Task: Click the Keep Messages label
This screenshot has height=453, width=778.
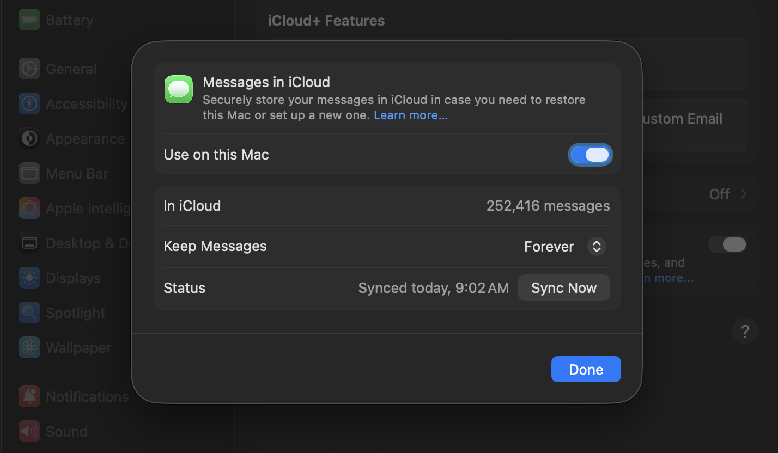Action: click(215, 246)
